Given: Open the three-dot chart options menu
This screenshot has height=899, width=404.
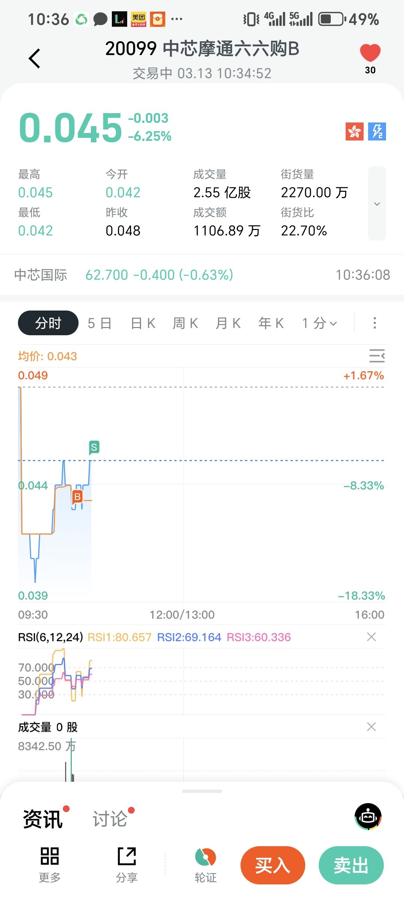Looking at the screenshot, I should pyautogui.click(x=374, y=323).
